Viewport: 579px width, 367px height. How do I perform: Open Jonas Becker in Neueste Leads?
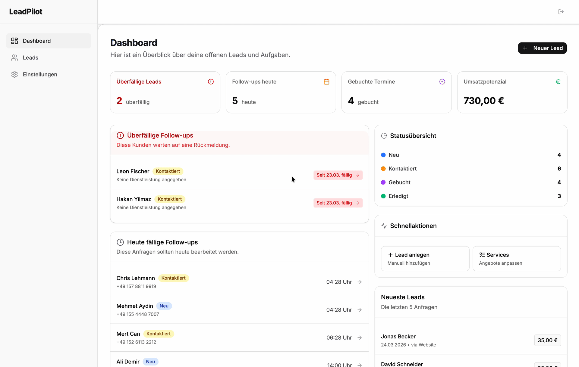398,337
